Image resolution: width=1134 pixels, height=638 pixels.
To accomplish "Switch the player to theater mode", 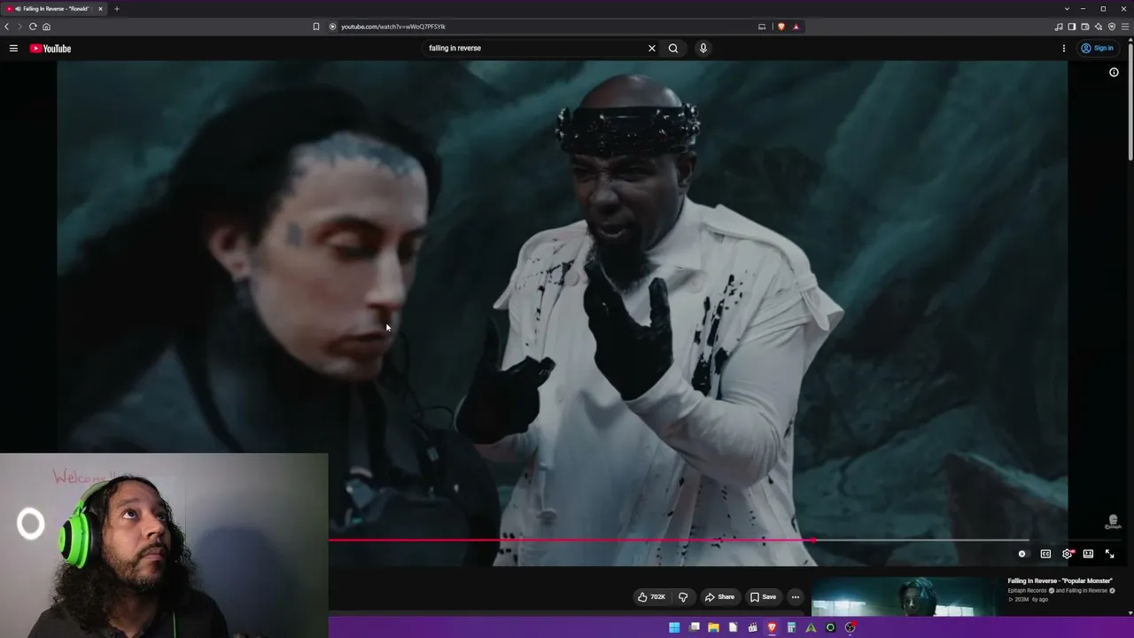I will click(1088, 554).
